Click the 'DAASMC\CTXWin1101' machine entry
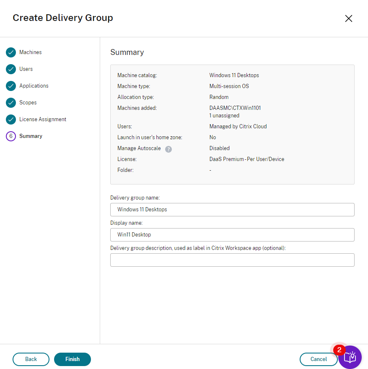Viewport: 368px width, 369px height. 235,108
